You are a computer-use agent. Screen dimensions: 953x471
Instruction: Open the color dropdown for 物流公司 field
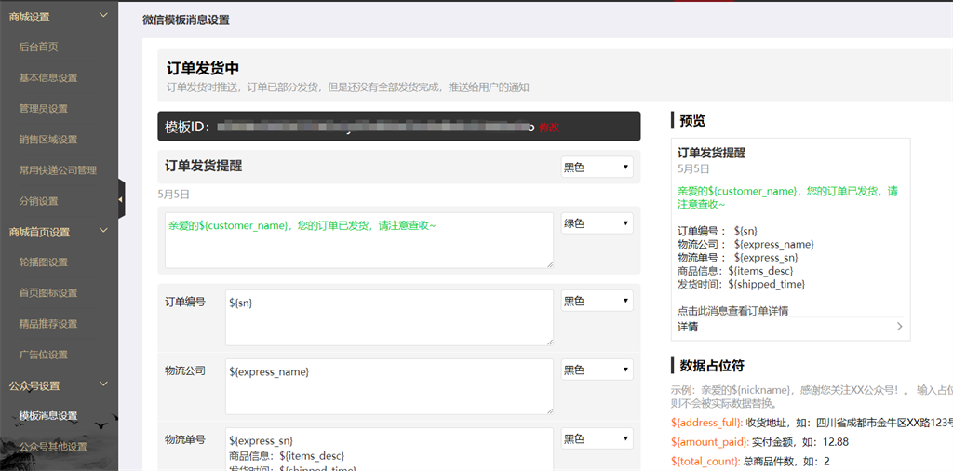click(x=597, y=370)
